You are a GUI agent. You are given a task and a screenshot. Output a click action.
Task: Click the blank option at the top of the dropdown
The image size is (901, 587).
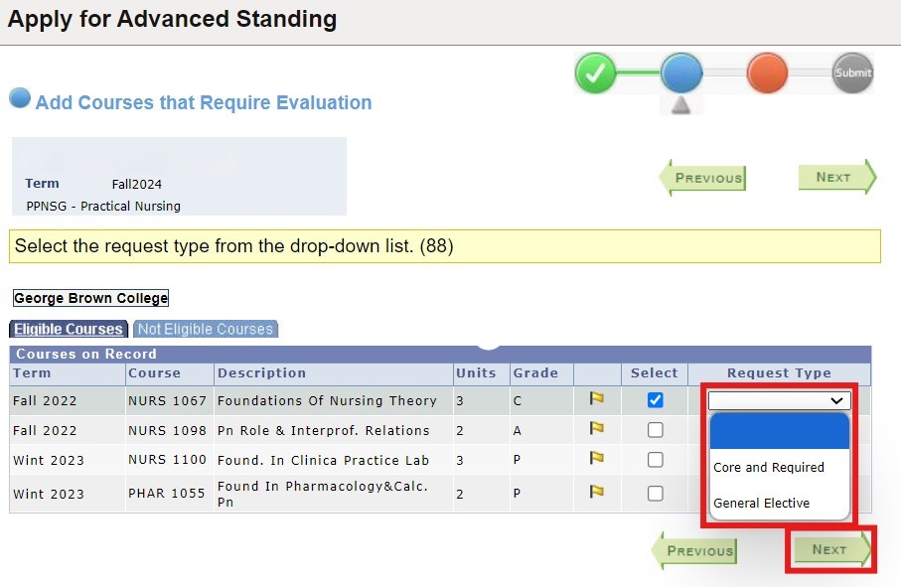pyautogui.click(x=779, y=432)
